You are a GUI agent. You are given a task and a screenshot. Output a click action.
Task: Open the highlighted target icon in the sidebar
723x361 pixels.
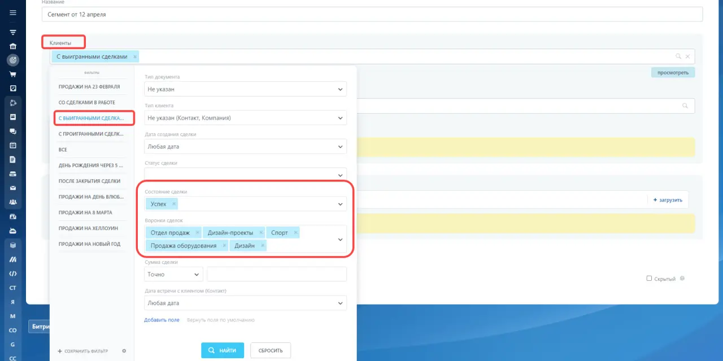coord(12,60)
